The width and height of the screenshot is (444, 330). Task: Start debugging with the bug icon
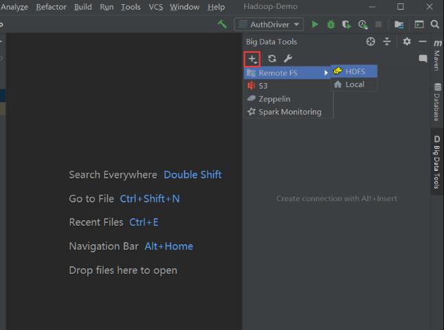(331, 25)
